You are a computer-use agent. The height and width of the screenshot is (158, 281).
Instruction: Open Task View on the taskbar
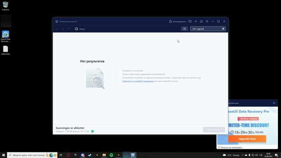[61, 155]
